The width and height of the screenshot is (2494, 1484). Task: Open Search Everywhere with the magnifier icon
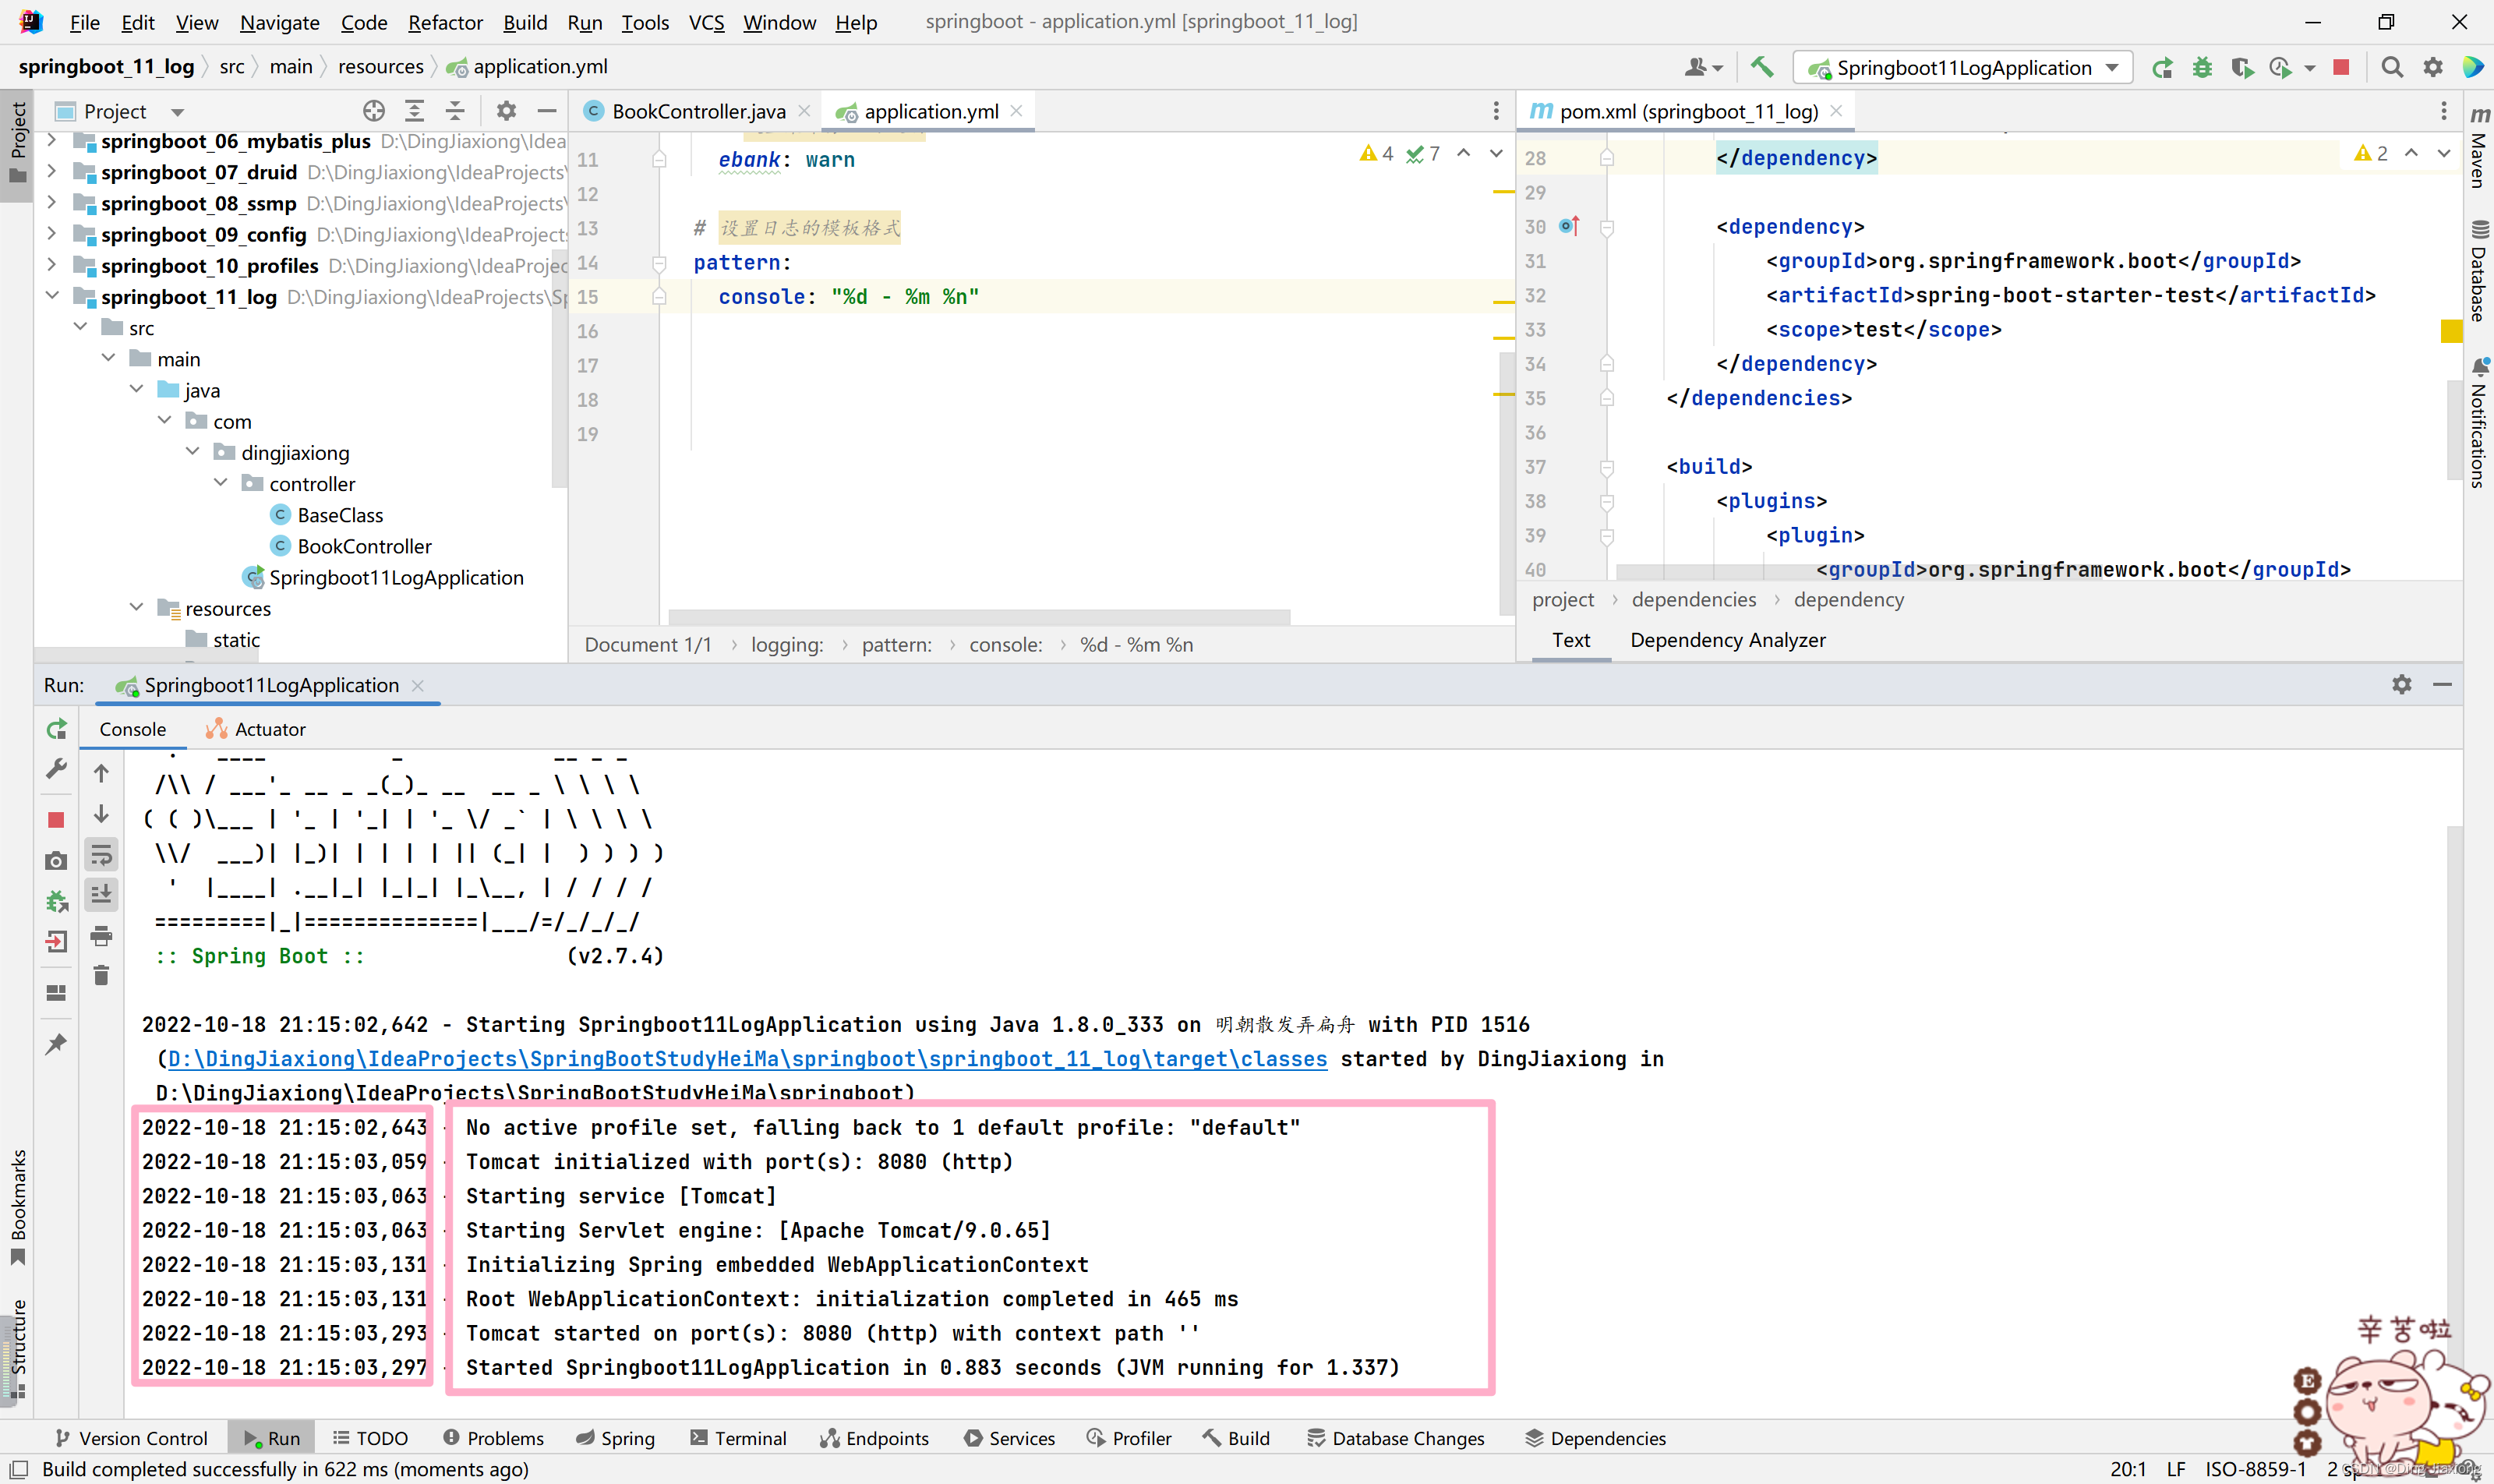coord(2392,67)
